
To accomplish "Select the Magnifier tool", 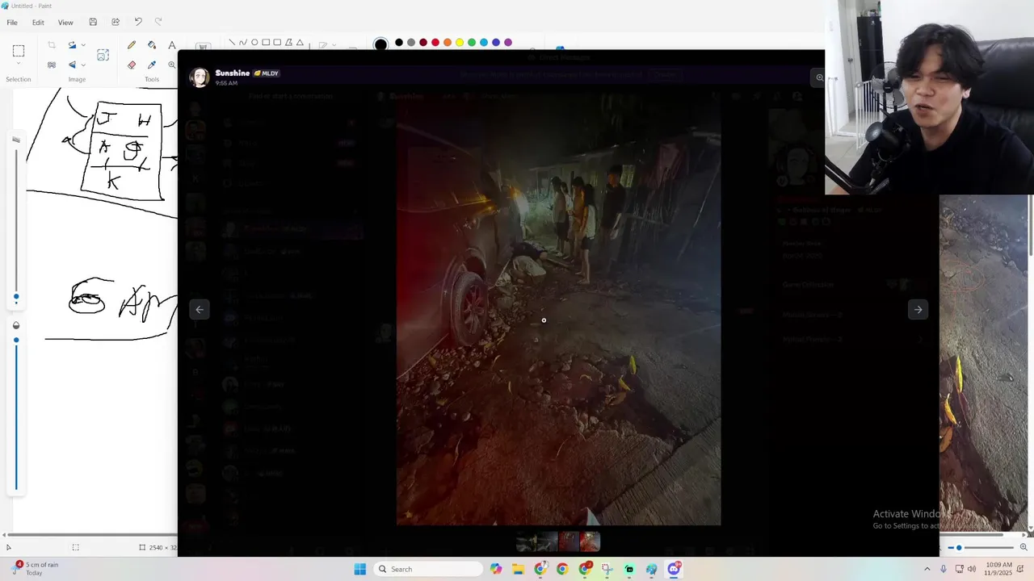I will point(172,65).
